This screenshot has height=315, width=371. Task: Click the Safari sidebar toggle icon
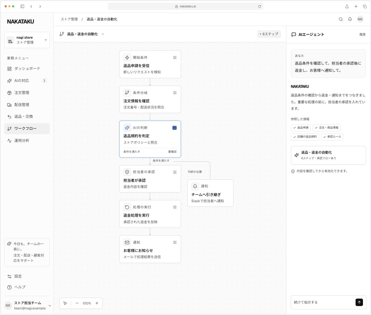(x=22, y=6)
